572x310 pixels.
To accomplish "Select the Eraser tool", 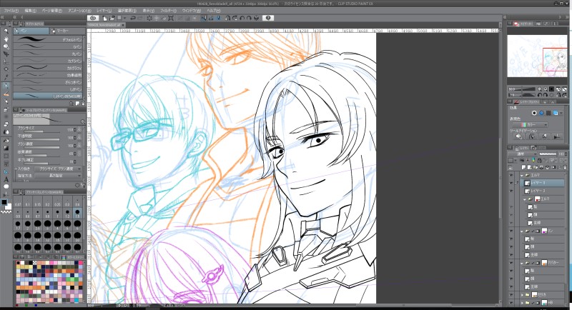I will click(x=6, y=124).
